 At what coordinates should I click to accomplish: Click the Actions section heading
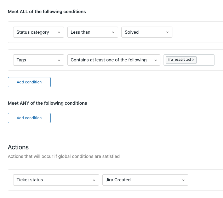pyautogui.click(x=18, y=147)
